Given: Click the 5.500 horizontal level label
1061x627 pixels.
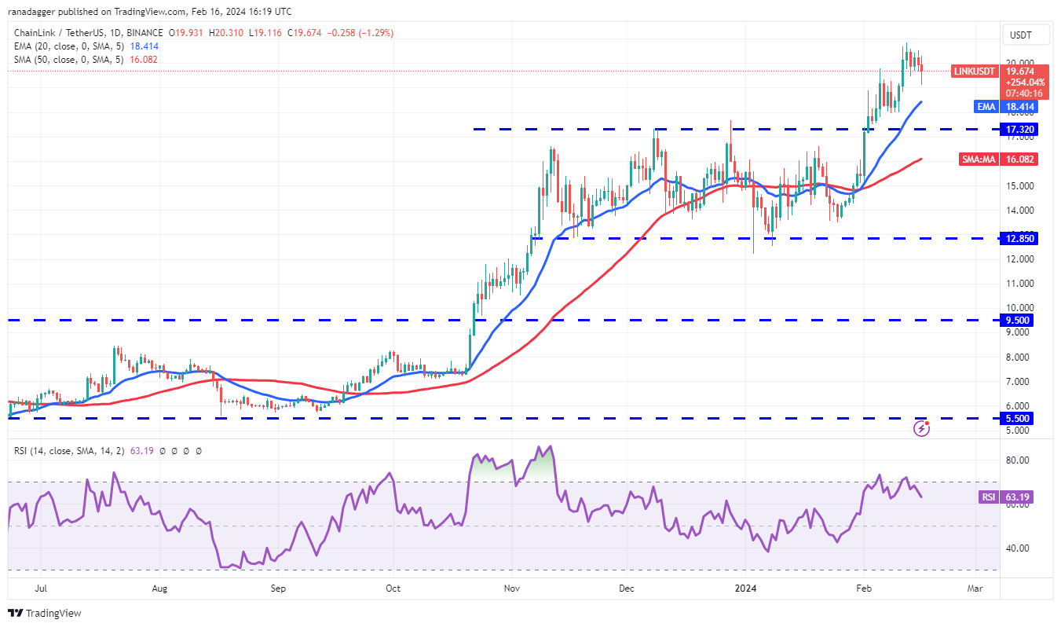Looking at the screenshot, I should pos(1019,419).
